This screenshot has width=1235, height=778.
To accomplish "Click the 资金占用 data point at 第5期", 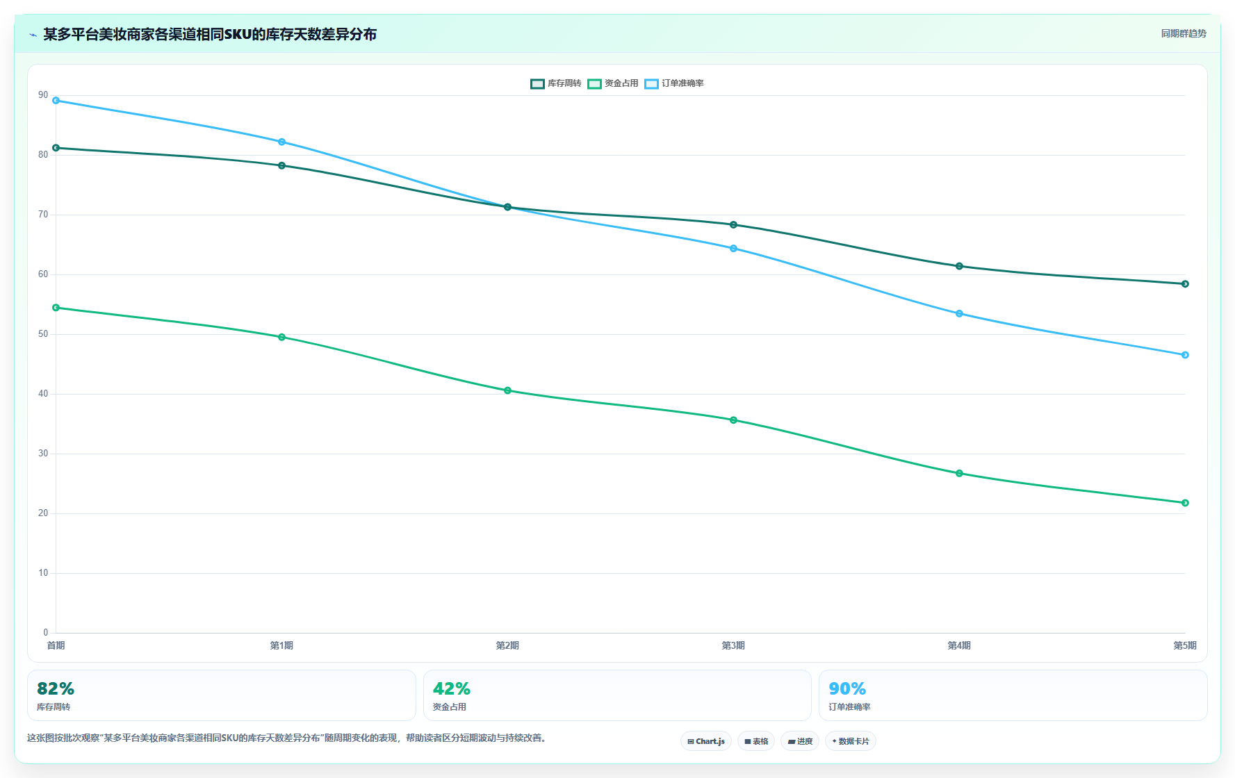I will click(x=1185, y=503).
